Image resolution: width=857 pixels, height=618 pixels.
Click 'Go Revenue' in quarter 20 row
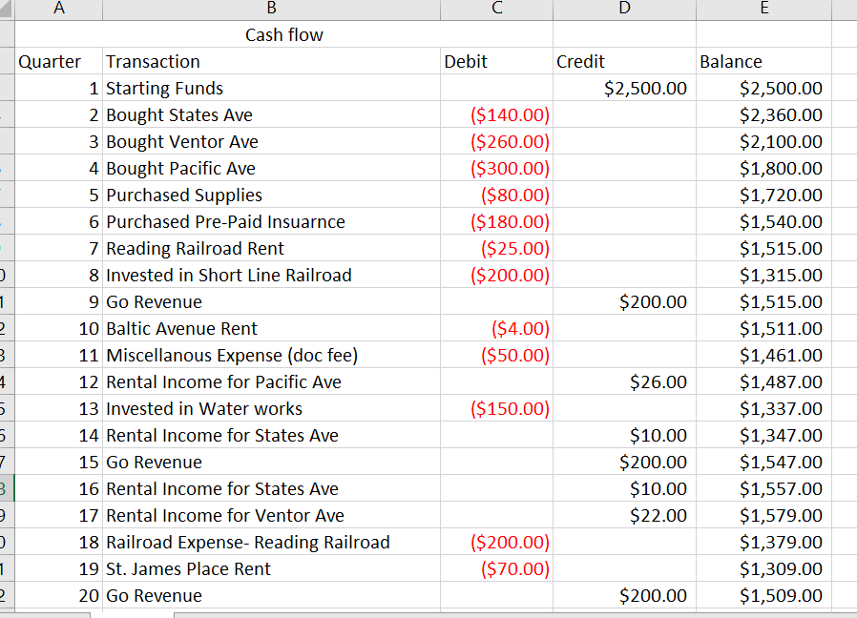[x=271, y=596]
